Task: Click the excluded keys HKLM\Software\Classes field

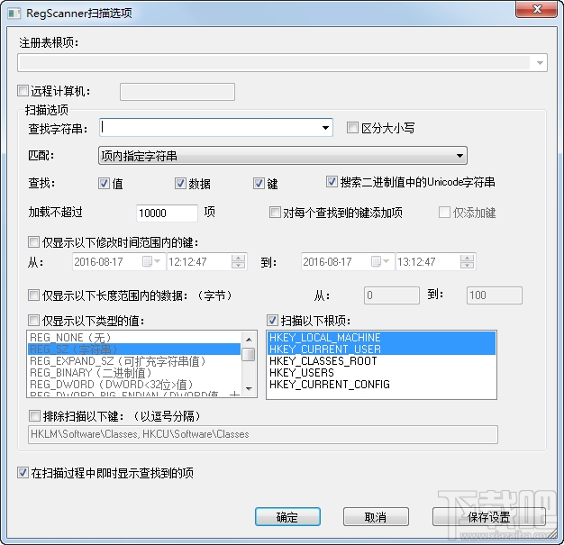Action: point(263,434)
